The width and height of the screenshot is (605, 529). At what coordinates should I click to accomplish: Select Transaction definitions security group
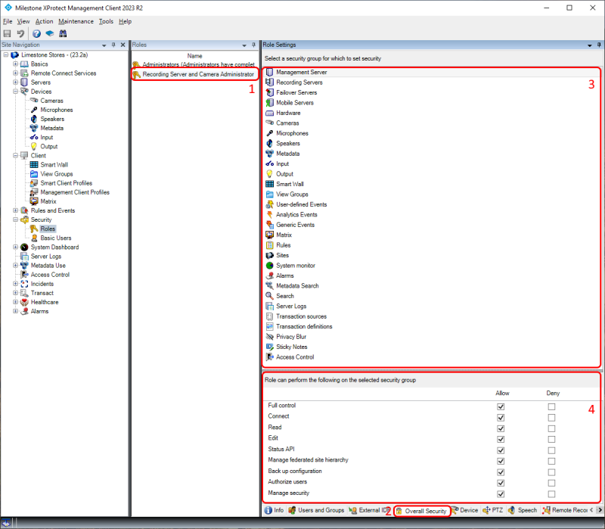click(x=304, y=327)
